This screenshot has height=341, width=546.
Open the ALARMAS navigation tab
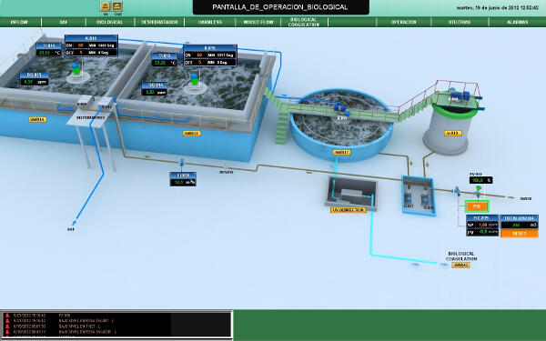click(x=518, y=22)
